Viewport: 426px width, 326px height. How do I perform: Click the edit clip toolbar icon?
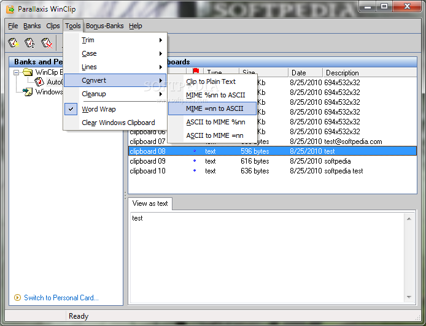tap(29, 43)
